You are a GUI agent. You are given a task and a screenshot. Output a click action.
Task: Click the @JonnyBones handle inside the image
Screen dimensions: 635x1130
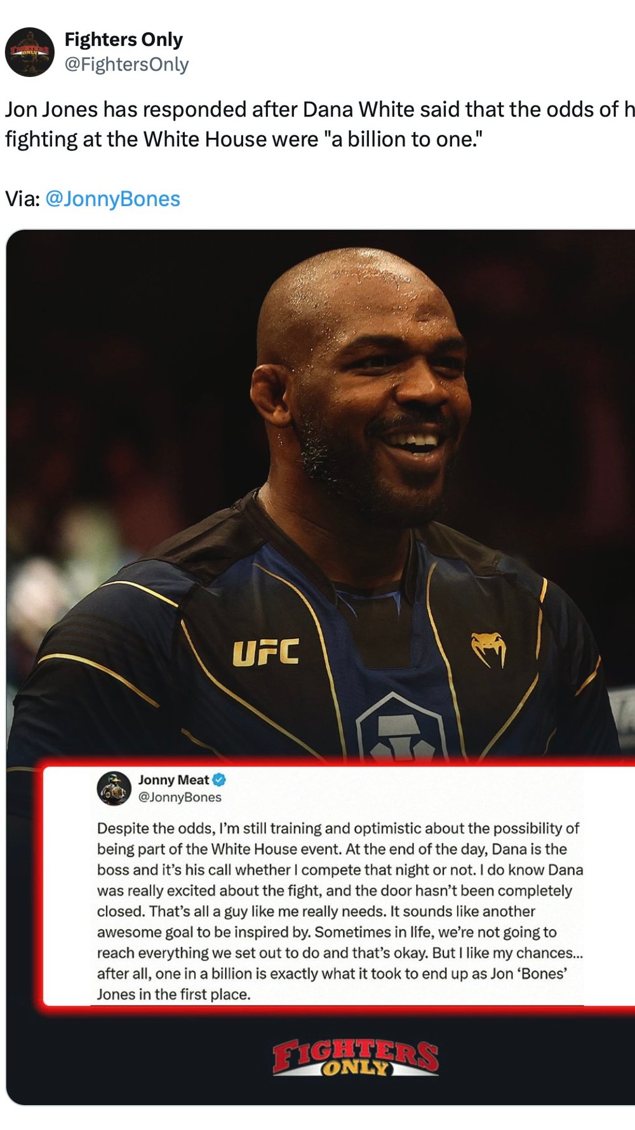pyautogui.click(x=180, y=797)
